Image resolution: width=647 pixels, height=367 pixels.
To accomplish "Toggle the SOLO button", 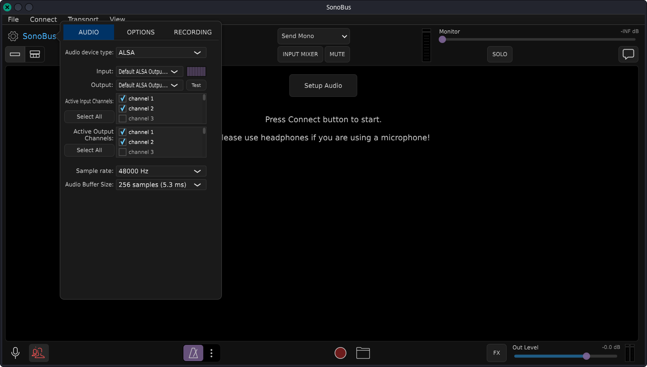I will coord(500,54).
